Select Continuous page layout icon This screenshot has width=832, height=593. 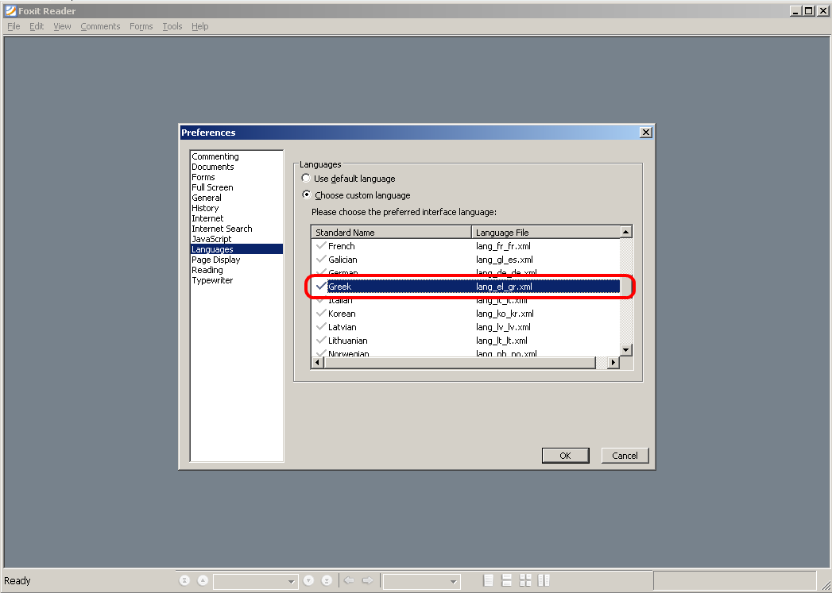point(507,580)
